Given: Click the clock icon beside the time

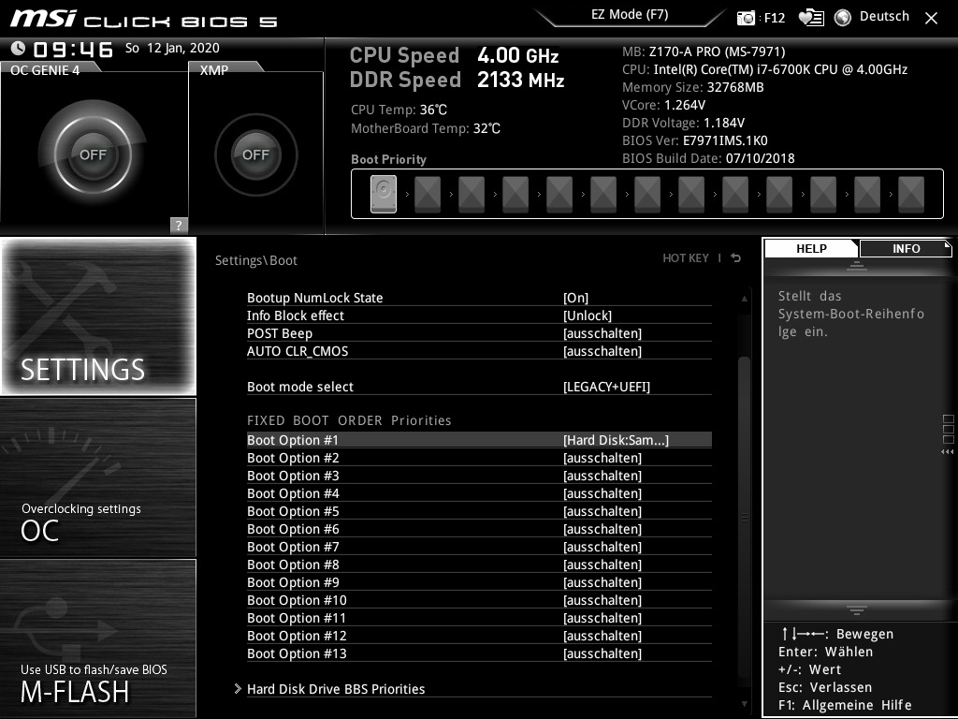Looking at the screenshot, I should 19,49.
